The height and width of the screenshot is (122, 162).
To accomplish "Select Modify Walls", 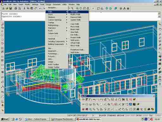I will click(x=78, y=14).
